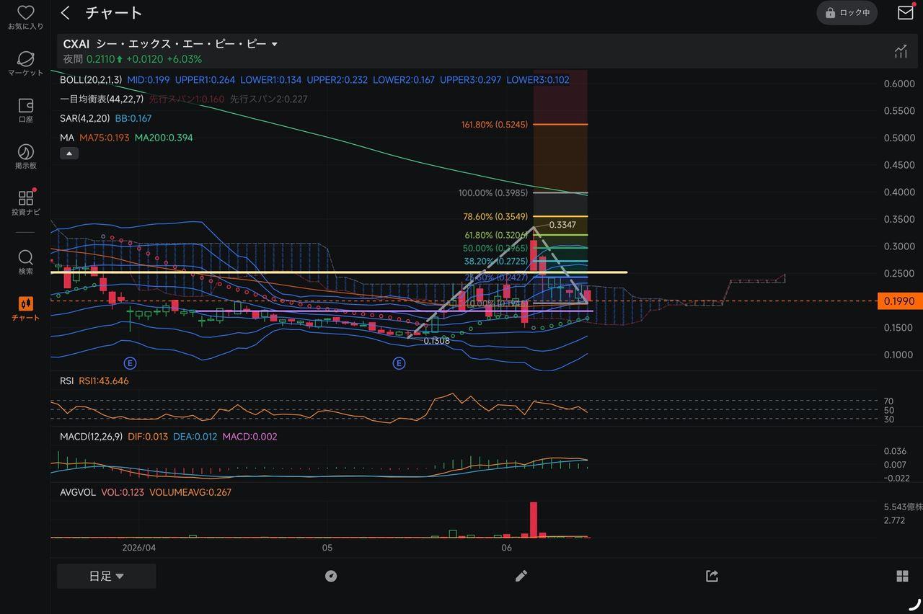Tap the compass indicator icon

pos(331,576)
